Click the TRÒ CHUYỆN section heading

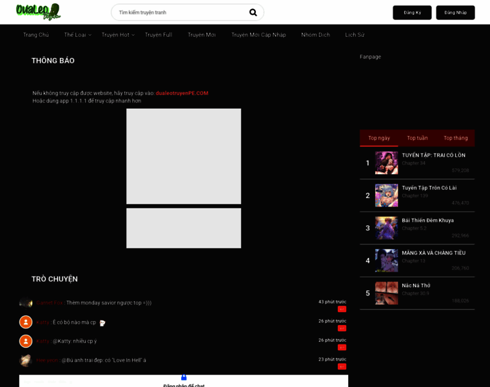(54, 279)
